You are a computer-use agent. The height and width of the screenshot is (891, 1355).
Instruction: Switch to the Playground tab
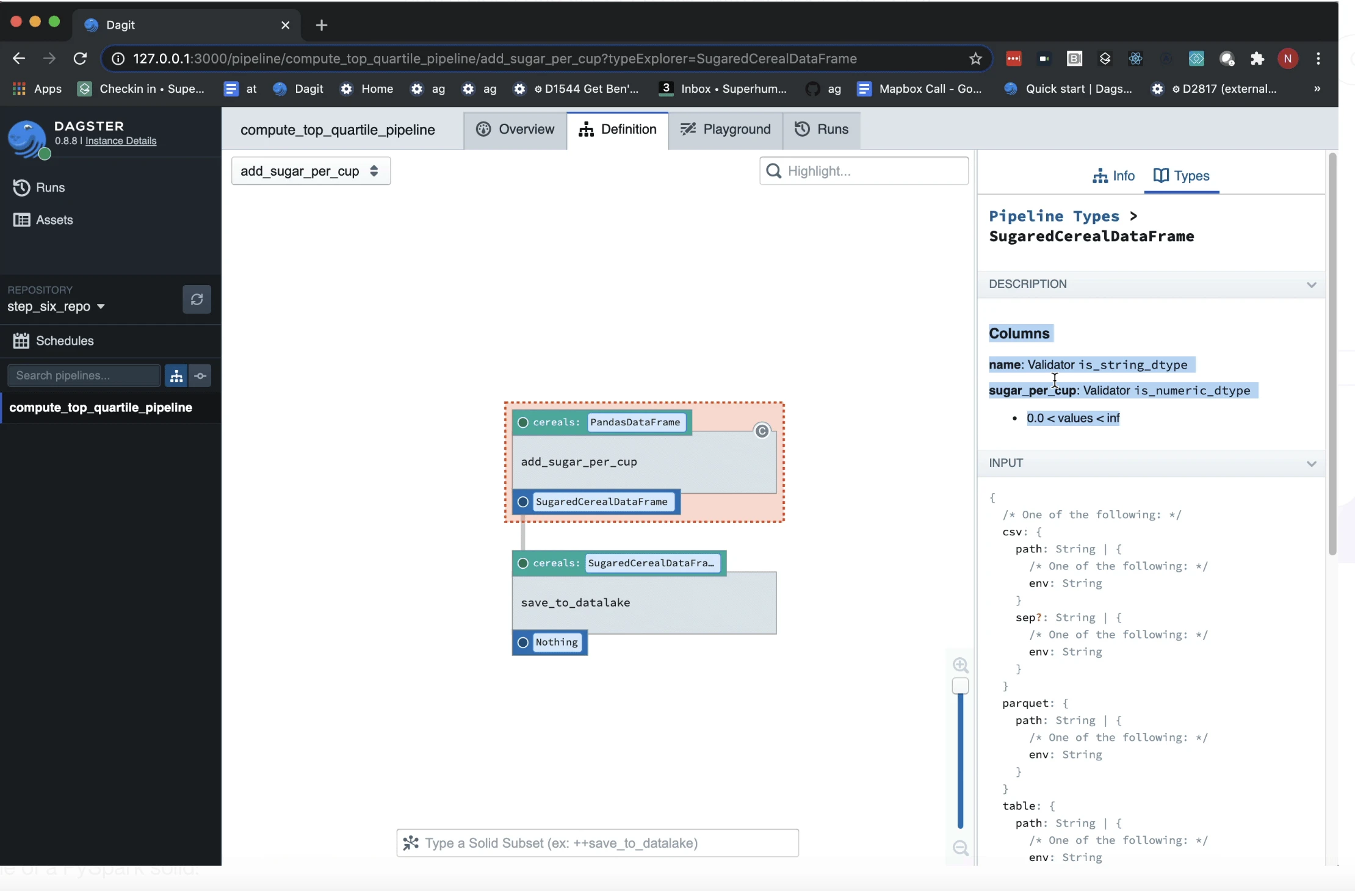pyautogui.click(x=726, y=129)
